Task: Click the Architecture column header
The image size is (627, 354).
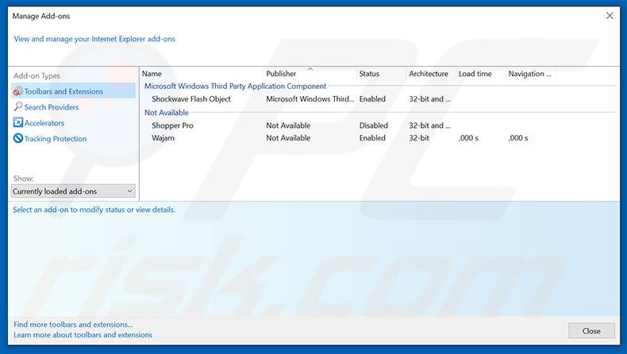Action: 429,74
